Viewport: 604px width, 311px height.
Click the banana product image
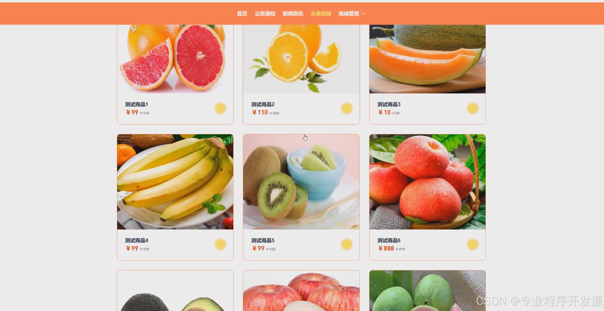pos(175,182)
